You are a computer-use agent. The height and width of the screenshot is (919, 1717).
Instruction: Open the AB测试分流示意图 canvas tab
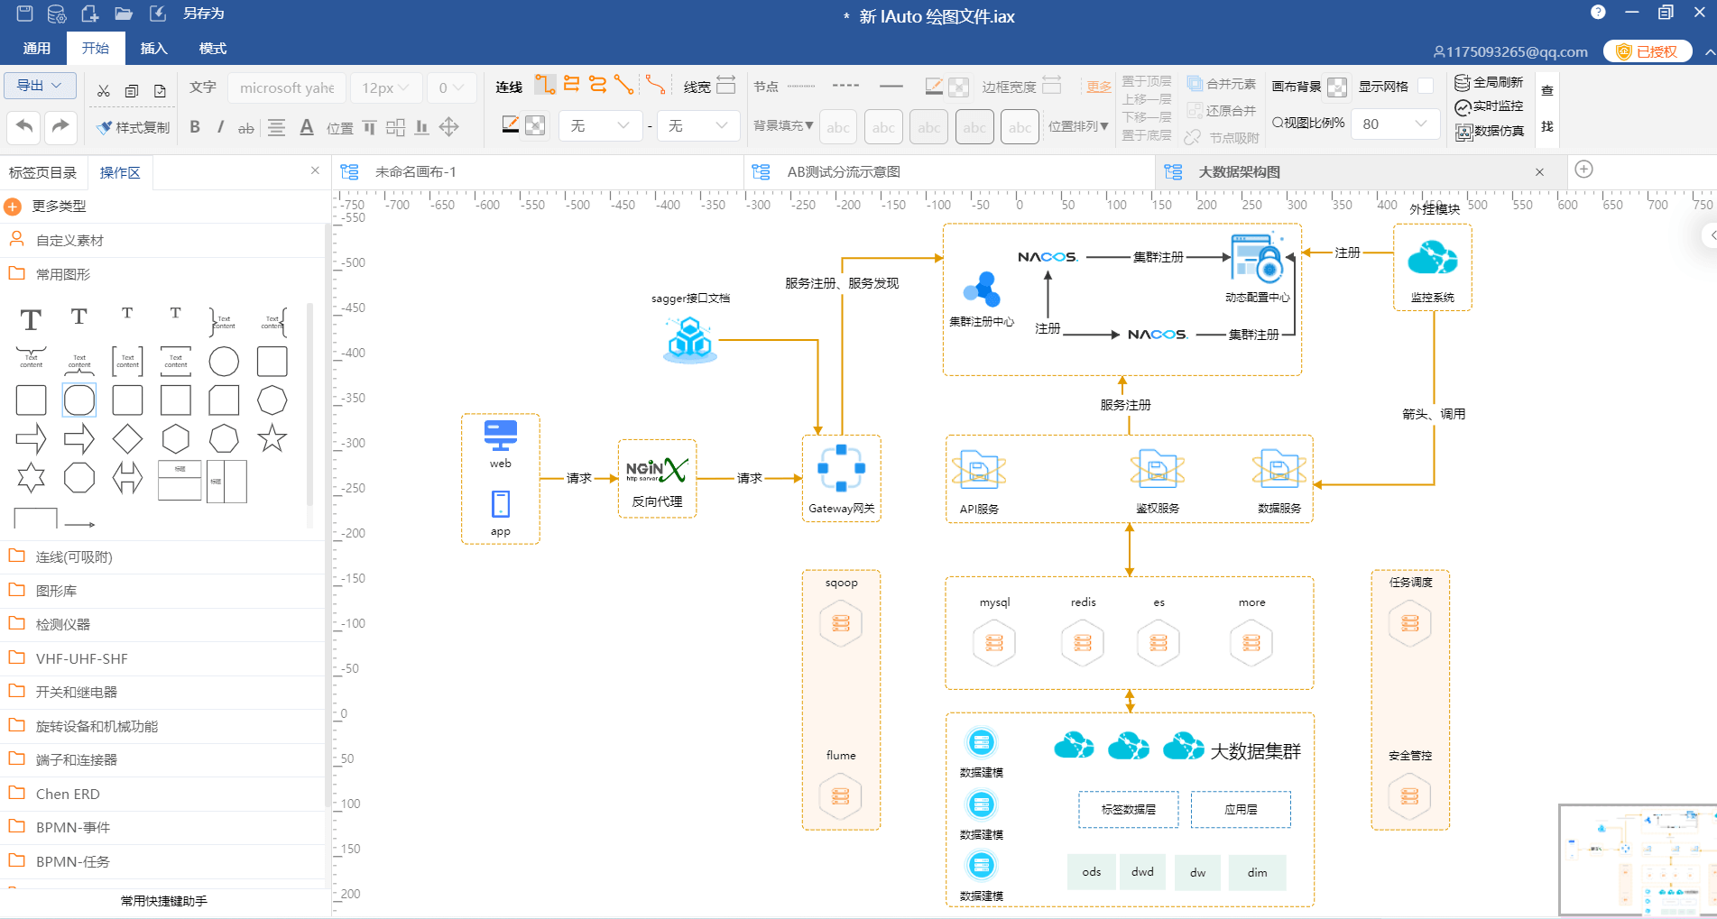(x=950, y=171)
